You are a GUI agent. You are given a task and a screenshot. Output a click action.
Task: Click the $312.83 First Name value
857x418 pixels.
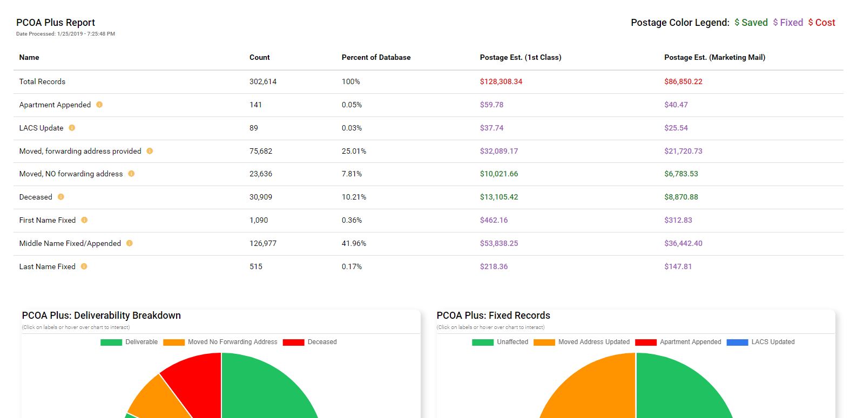678,220
